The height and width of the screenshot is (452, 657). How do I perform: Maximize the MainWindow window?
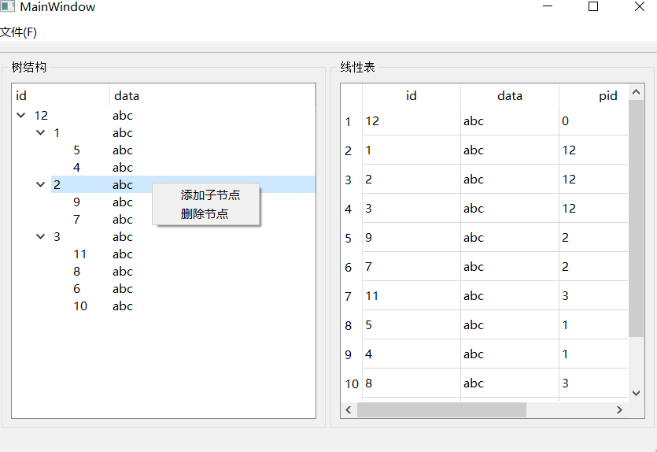click(593, 6)
